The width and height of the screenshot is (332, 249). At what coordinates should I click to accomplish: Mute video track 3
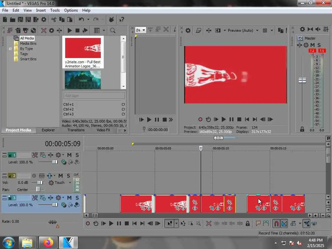69,198
